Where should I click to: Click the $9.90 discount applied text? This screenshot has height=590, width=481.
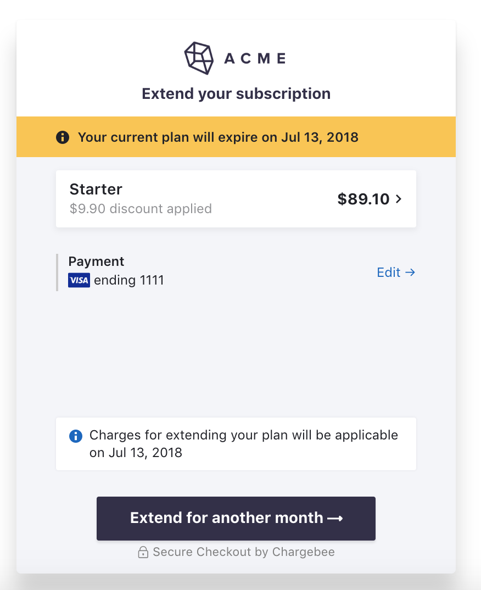tap(141, 209)
